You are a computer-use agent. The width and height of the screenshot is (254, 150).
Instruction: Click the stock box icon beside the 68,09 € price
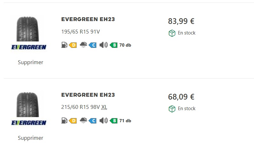172,109
